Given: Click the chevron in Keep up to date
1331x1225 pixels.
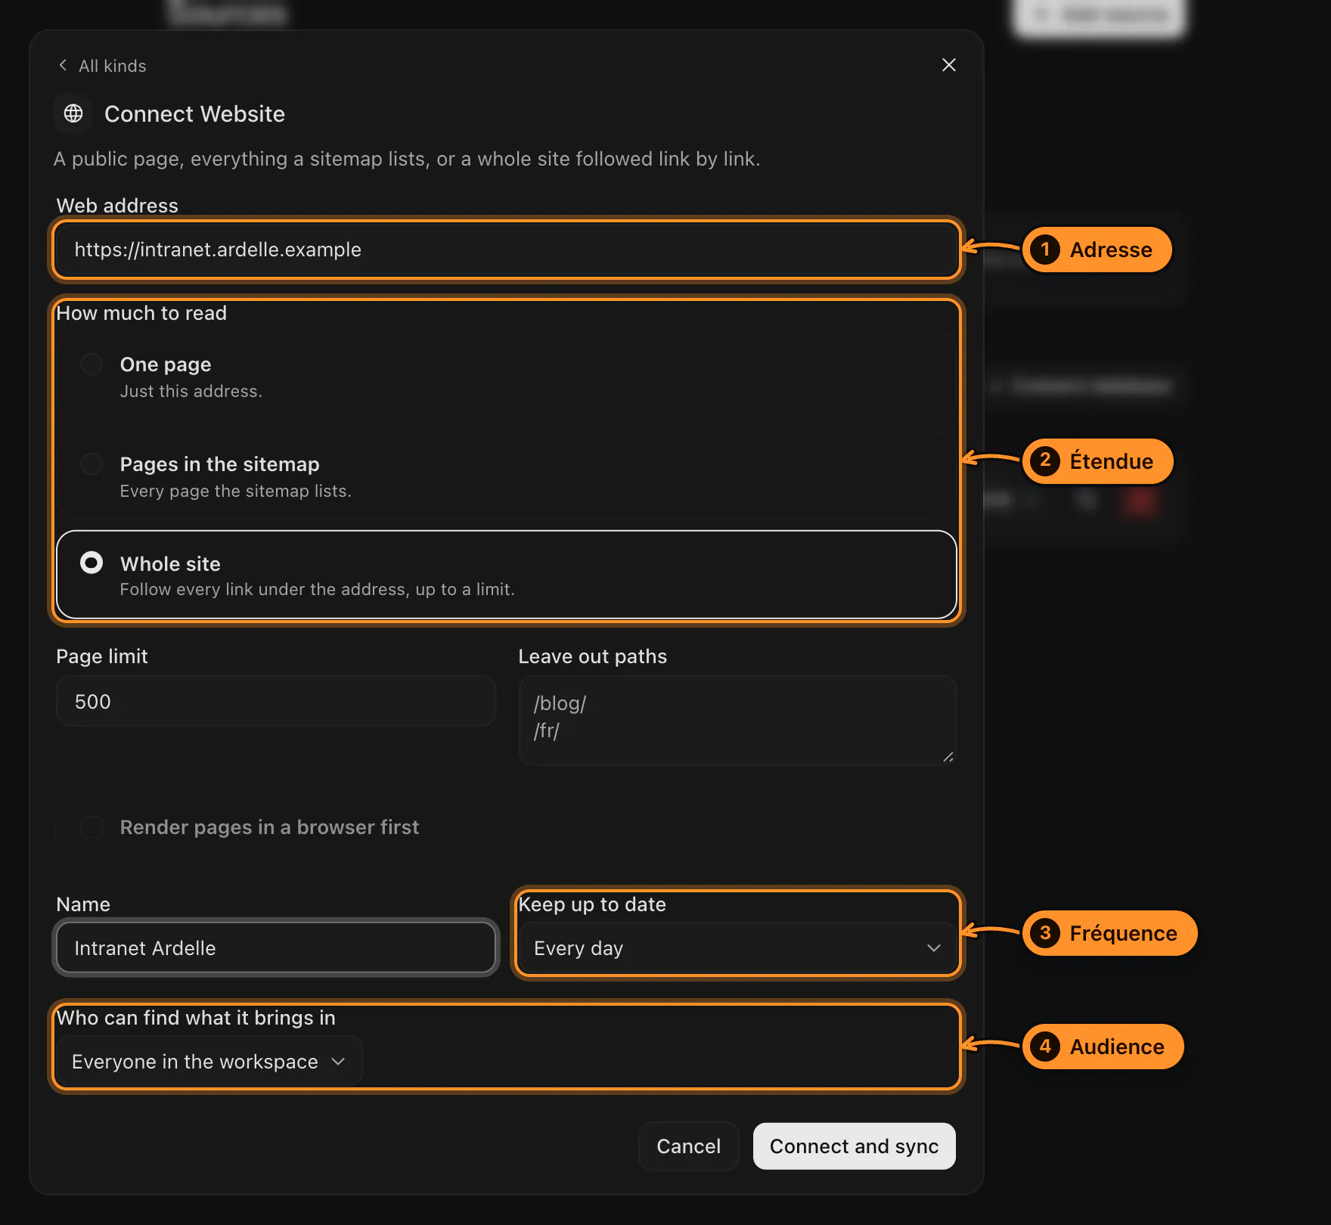Looking at the screenshot, I should pyautogui.click(x=934, y=947).
